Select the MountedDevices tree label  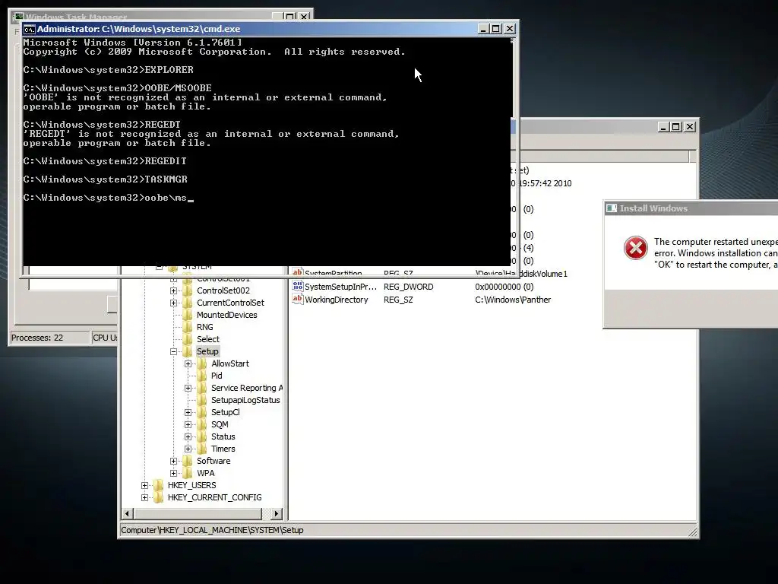226,315
